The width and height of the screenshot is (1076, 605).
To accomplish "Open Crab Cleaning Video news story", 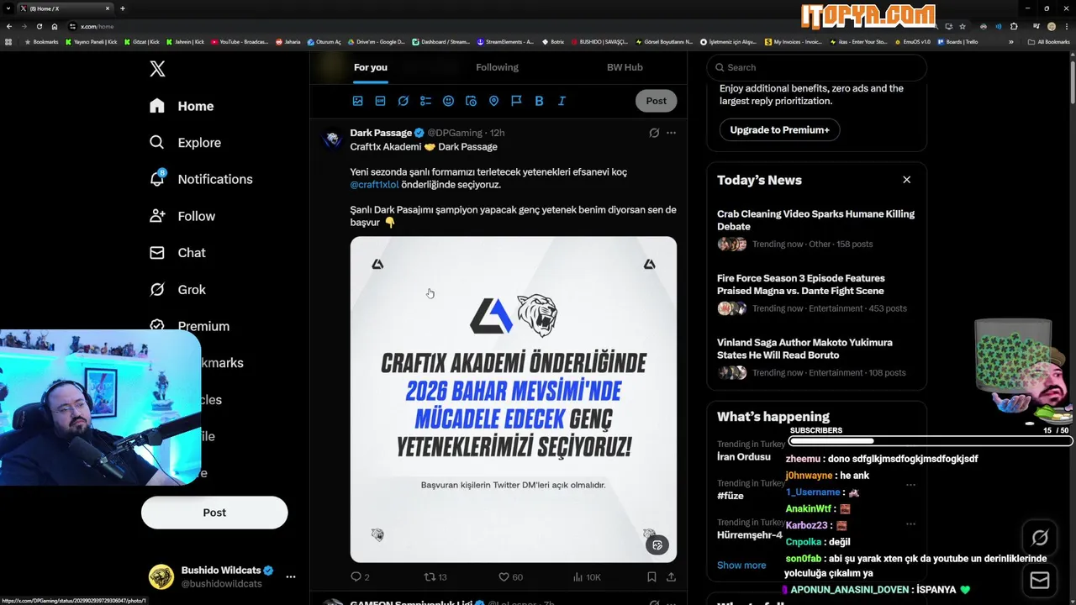I will pyautogui.click(x=816, y=229).
